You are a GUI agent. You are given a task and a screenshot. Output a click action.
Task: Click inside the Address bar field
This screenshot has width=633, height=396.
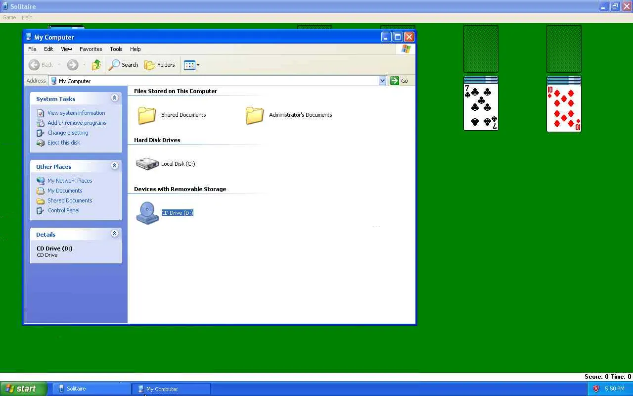[x=218, y=81]
